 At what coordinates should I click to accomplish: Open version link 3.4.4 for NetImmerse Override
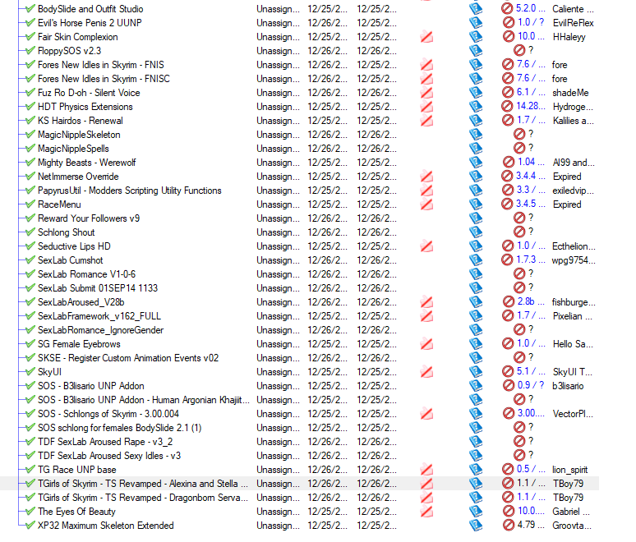pos(531,176)
